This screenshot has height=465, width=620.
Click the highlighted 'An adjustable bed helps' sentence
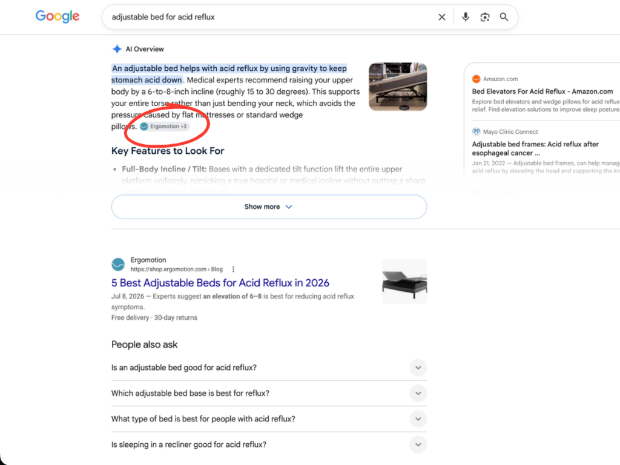tap(229, 74)
